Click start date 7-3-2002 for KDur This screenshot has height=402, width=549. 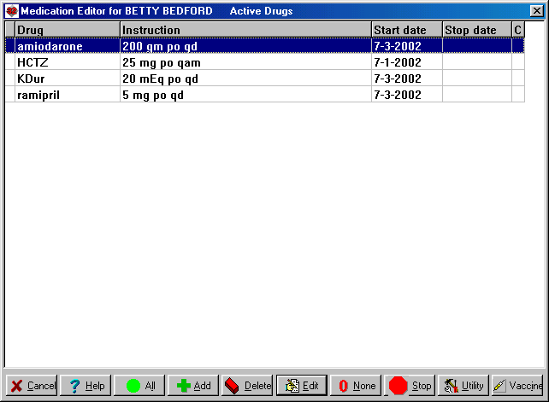click(x=398, y=79)
